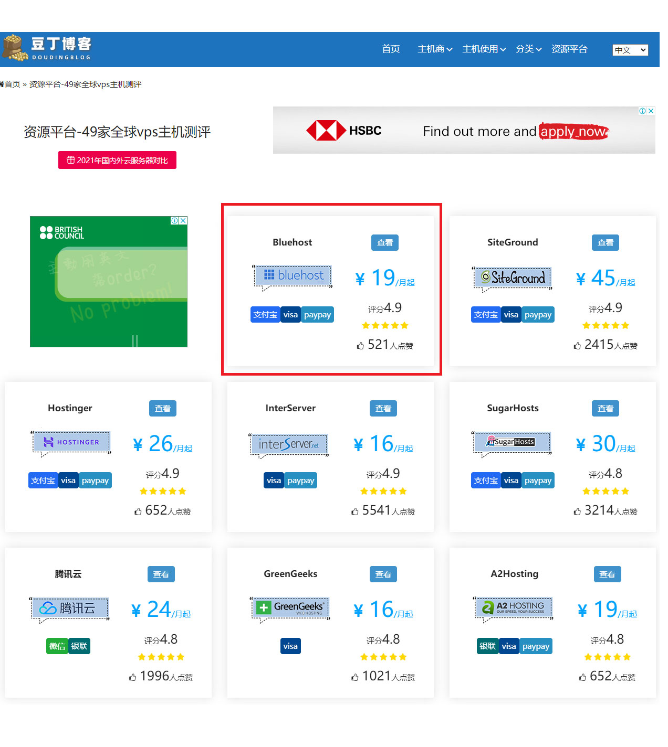Click the GreenGeeks logo image

pyautogui.click(x=290, y=609)
